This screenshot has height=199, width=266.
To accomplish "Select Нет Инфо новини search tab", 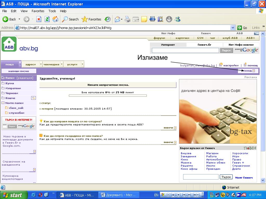I will [241, 45].
